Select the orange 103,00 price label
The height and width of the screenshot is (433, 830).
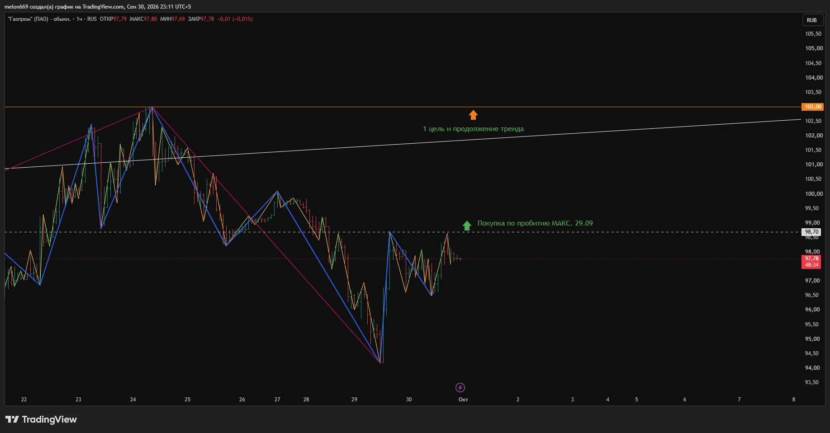click(x=813, y=107)
